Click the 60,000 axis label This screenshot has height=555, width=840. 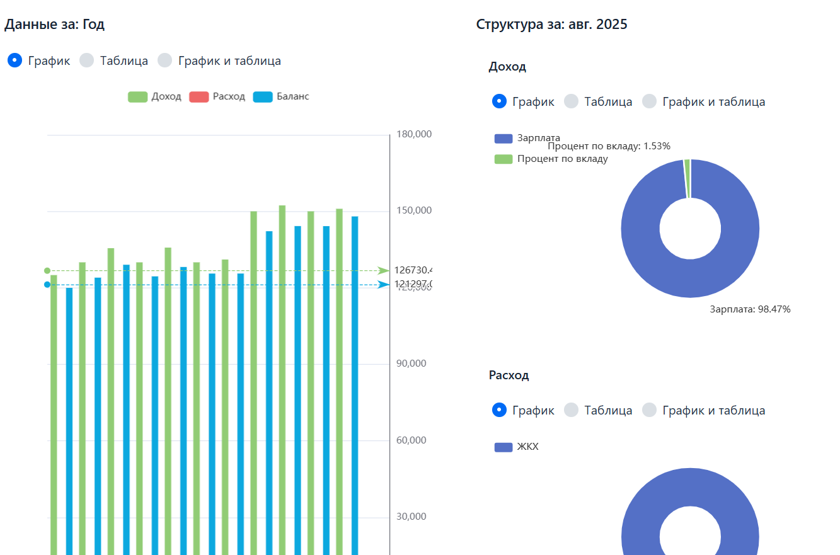click(x=411, y=440)
